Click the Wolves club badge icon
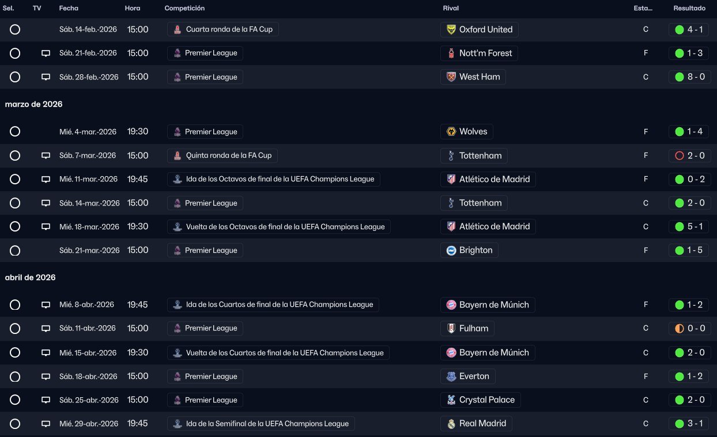The width and height of the screenshot is (717, 437). click(x=451, y=132)
